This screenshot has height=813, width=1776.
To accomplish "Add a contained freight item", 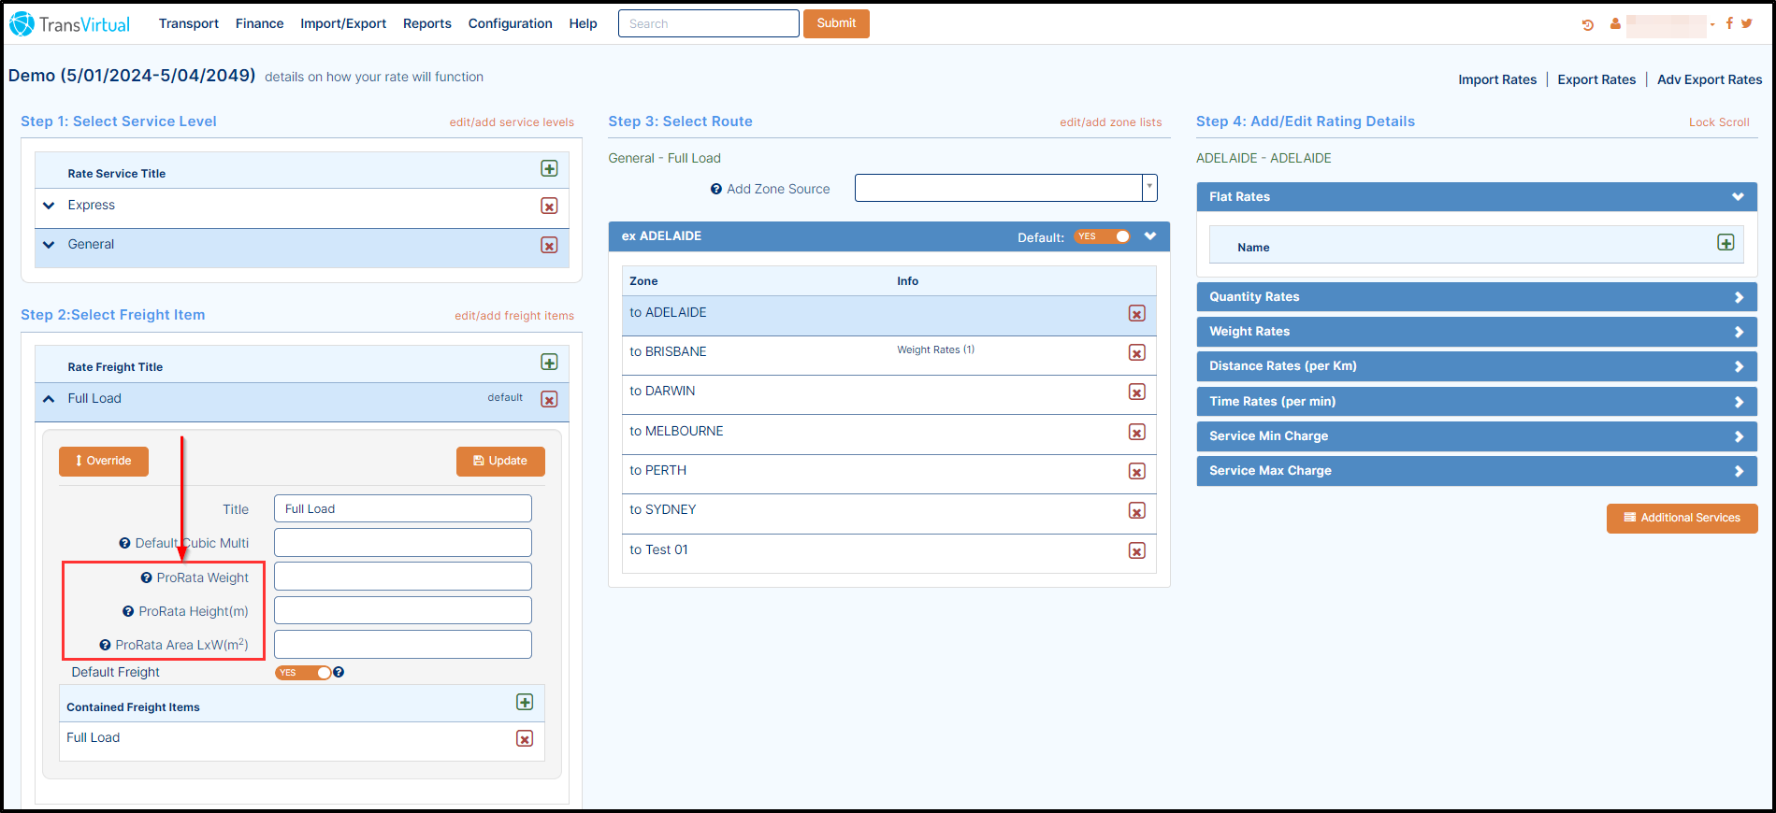I will click(525, 702).
